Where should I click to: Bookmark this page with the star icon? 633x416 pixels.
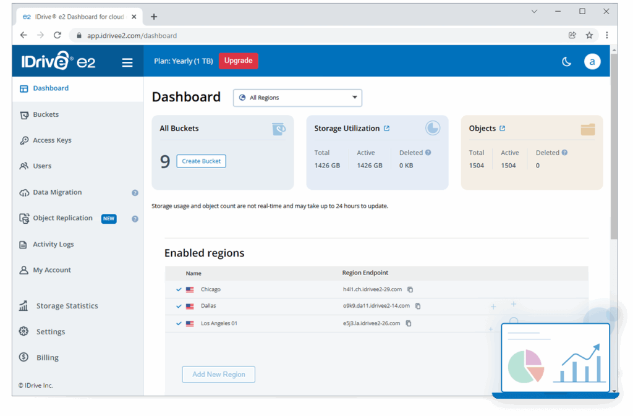[x=589, y=35]
